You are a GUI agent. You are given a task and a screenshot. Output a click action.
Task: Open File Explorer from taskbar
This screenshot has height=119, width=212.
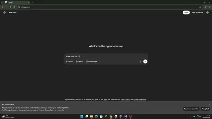91,116
